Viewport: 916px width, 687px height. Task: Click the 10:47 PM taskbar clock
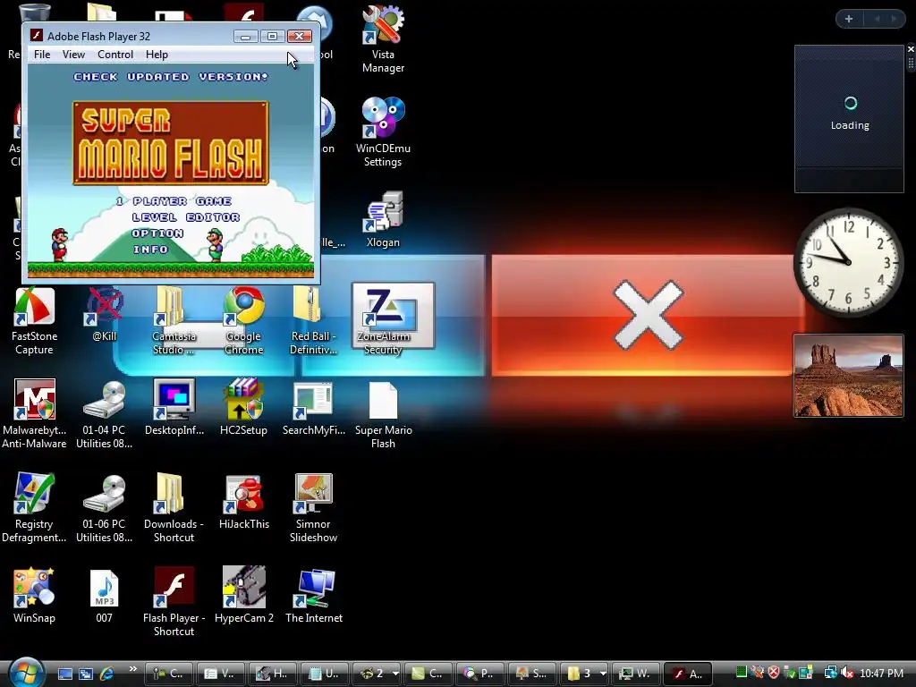pos(881,673)
